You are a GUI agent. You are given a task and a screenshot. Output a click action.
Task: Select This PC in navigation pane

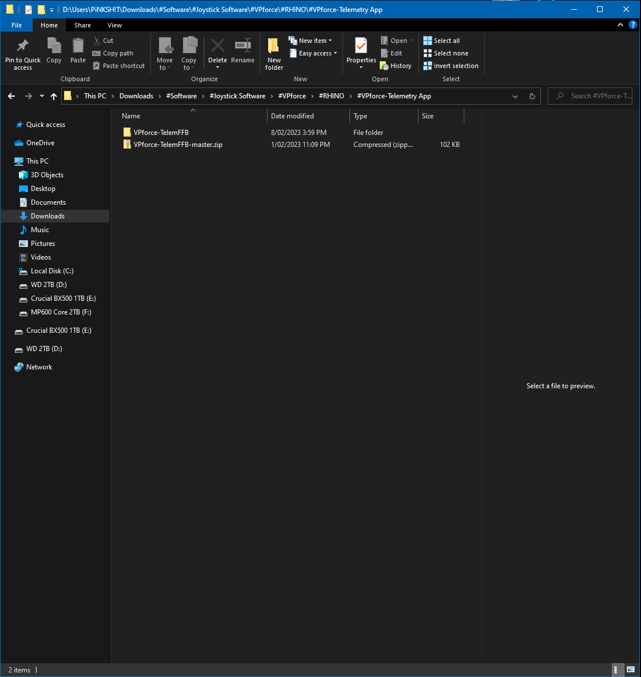point(37,161)
